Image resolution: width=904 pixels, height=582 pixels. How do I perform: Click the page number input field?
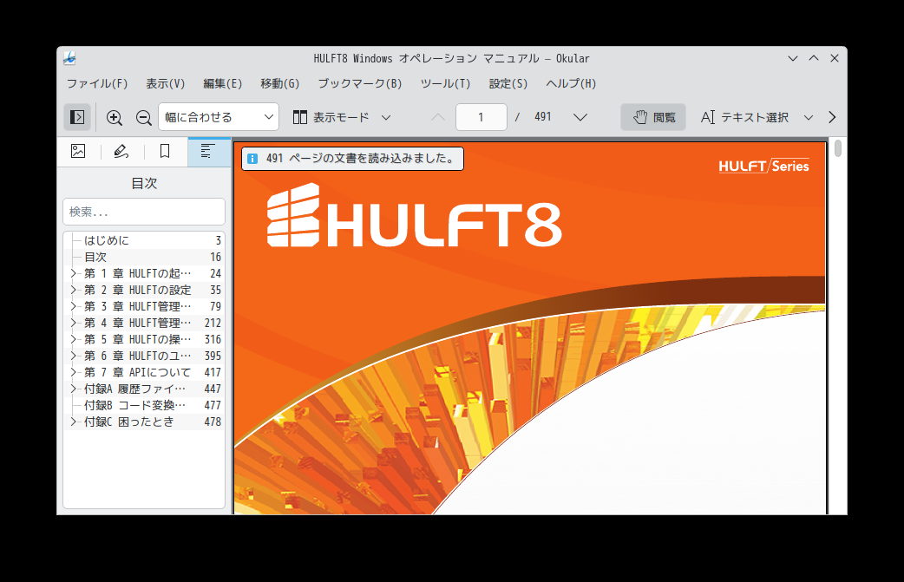point(481,117)
